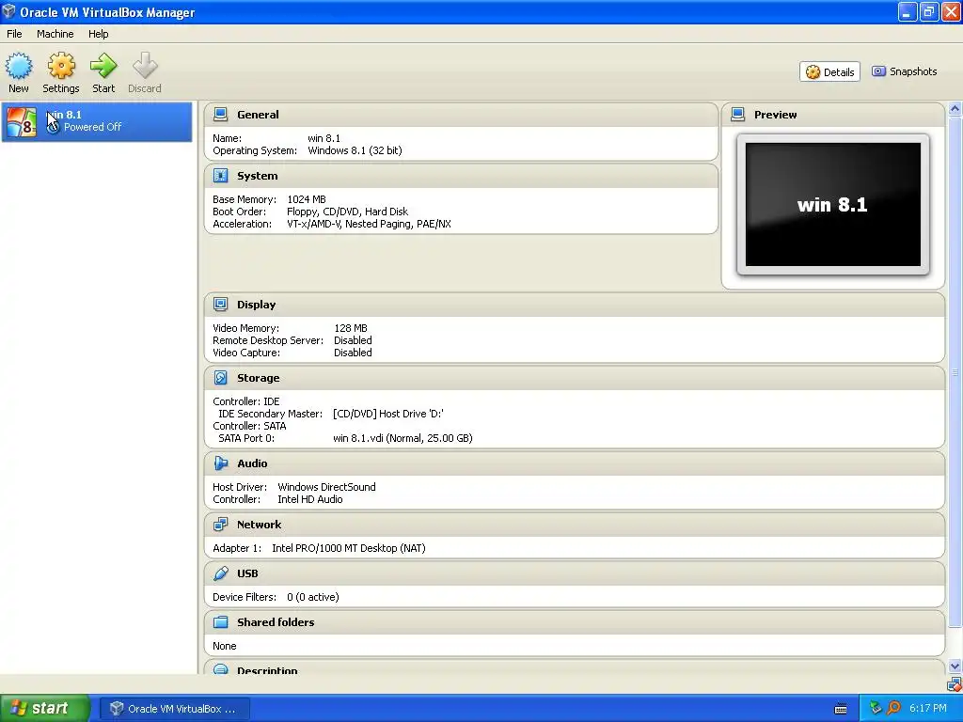Click 'VT-x/AMD-V, Nested Paging, PAE/NX' text

[369, 224]
